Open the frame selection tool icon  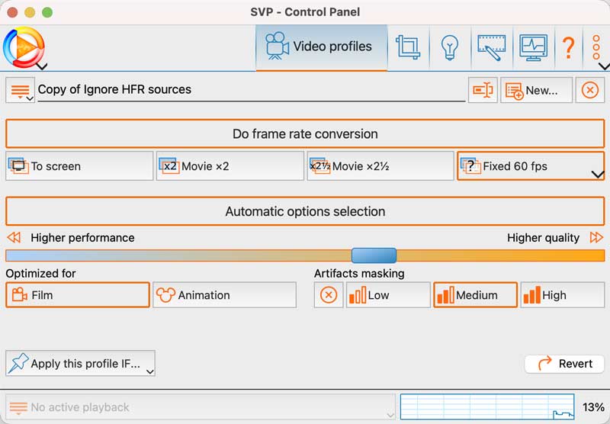pyautogui.click(x=491, y=47)
